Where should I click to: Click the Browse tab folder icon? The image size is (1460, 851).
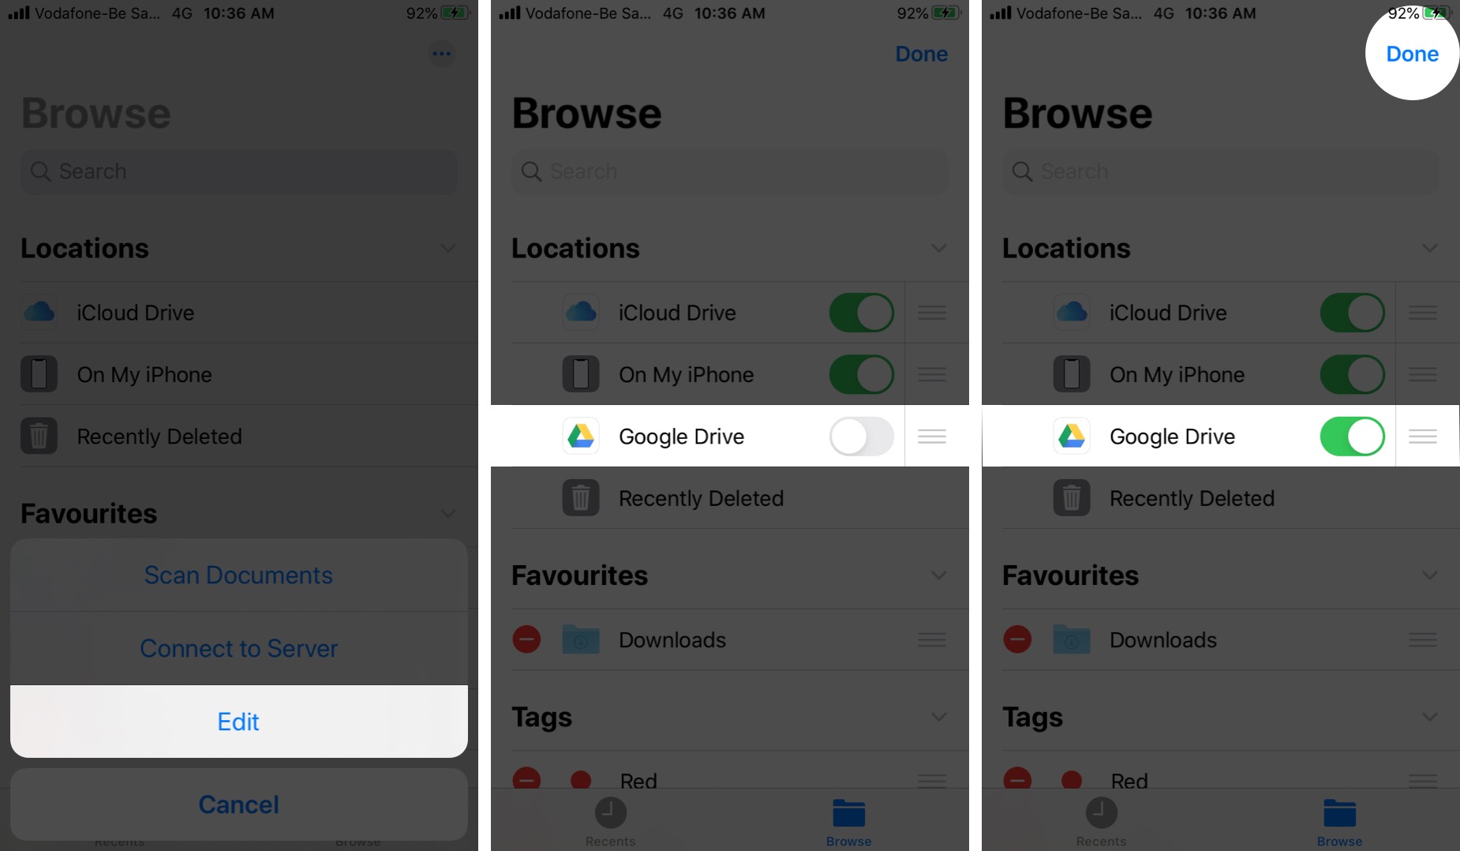pos(848,813)
